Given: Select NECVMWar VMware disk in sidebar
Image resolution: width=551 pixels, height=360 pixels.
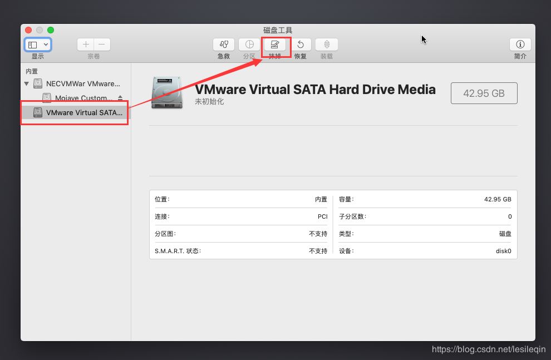Looking at the screenshot, I should pyautogui.click(x=82, y=83).
